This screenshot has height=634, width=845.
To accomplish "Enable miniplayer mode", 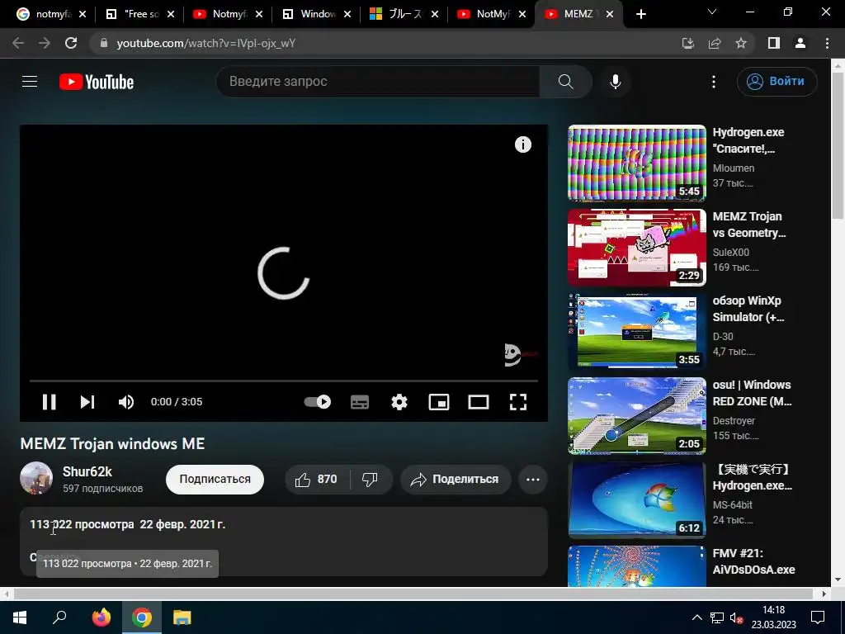I will coord(439,402).
